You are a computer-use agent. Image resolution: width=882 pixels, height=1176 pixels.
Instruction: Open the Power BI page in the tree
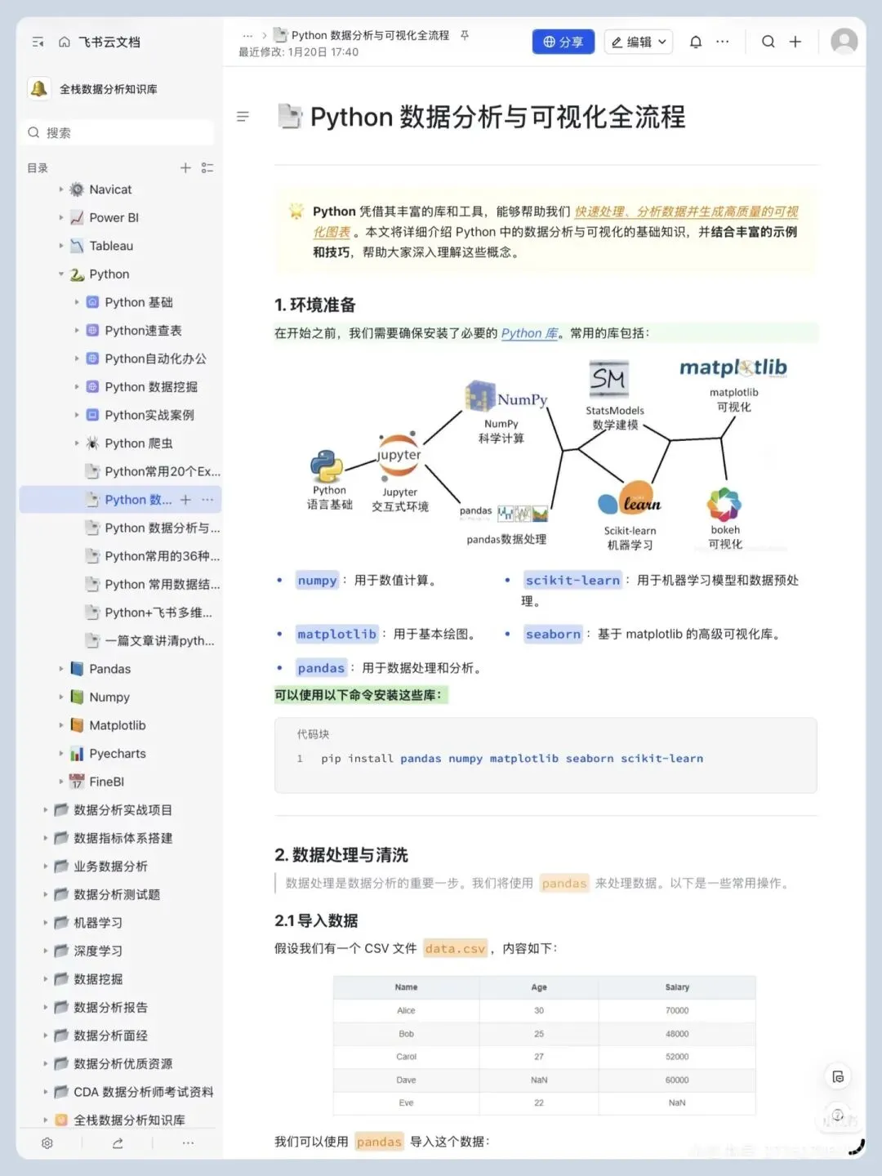(x=114, y=218)
